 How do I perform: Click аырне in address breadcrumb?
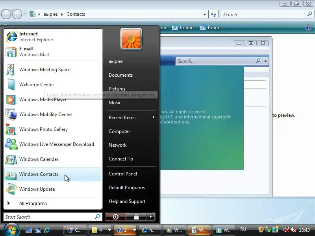coord(51,14)
